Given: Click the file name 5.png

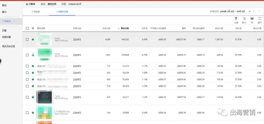Looking at the screenshot, I should [x=57, y=38].
